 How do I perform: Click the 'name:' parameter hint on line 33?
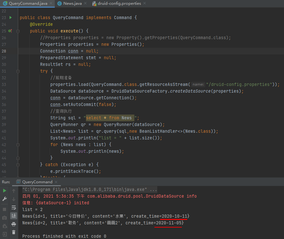tap(198, 84)
